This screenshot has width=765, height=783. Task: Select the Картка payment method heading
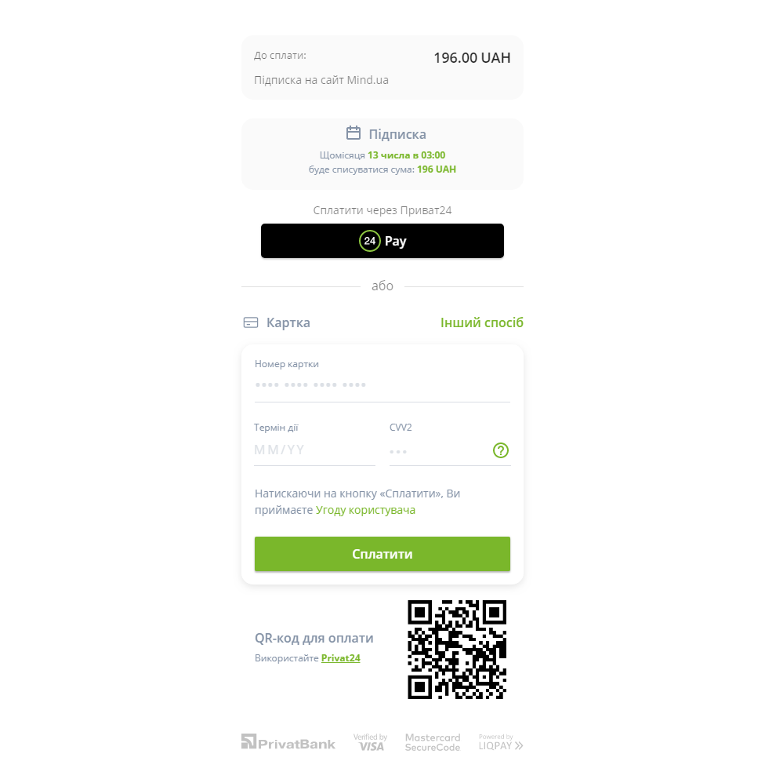coord(288,322)
